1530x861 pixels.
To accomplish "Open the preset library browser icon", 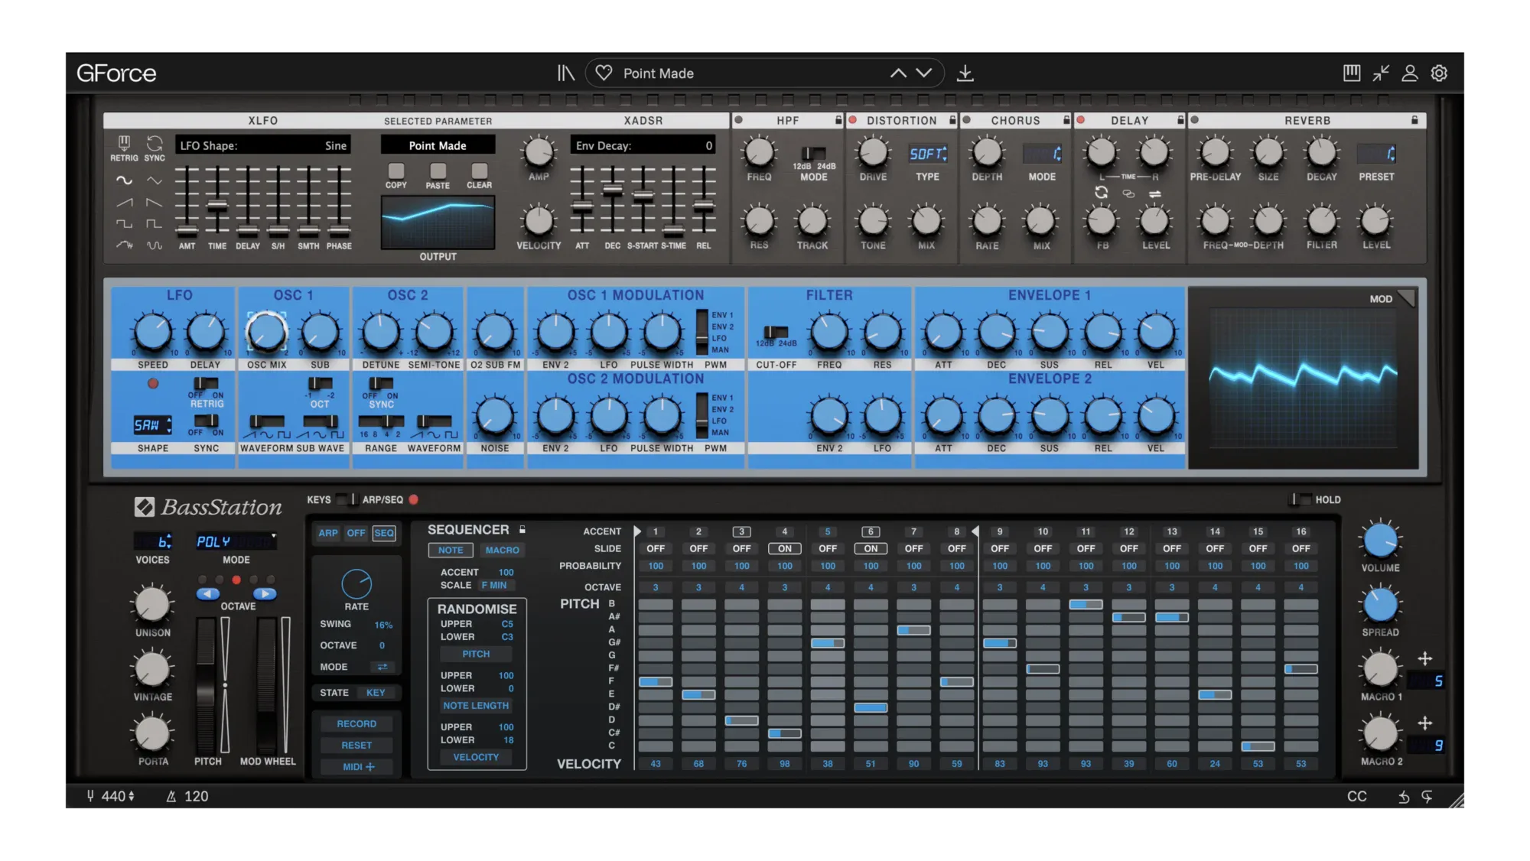I will tap(565, 73).
